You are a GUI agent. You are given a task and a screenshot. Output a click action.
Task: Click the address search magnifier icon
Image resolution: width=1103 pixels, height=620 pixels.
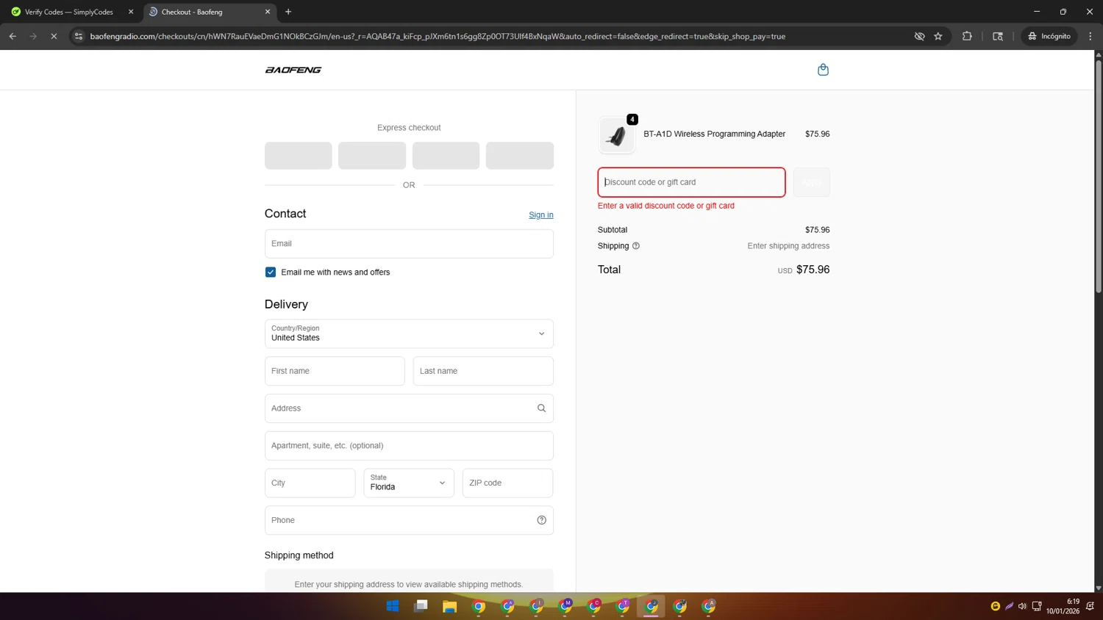[541, 408]
